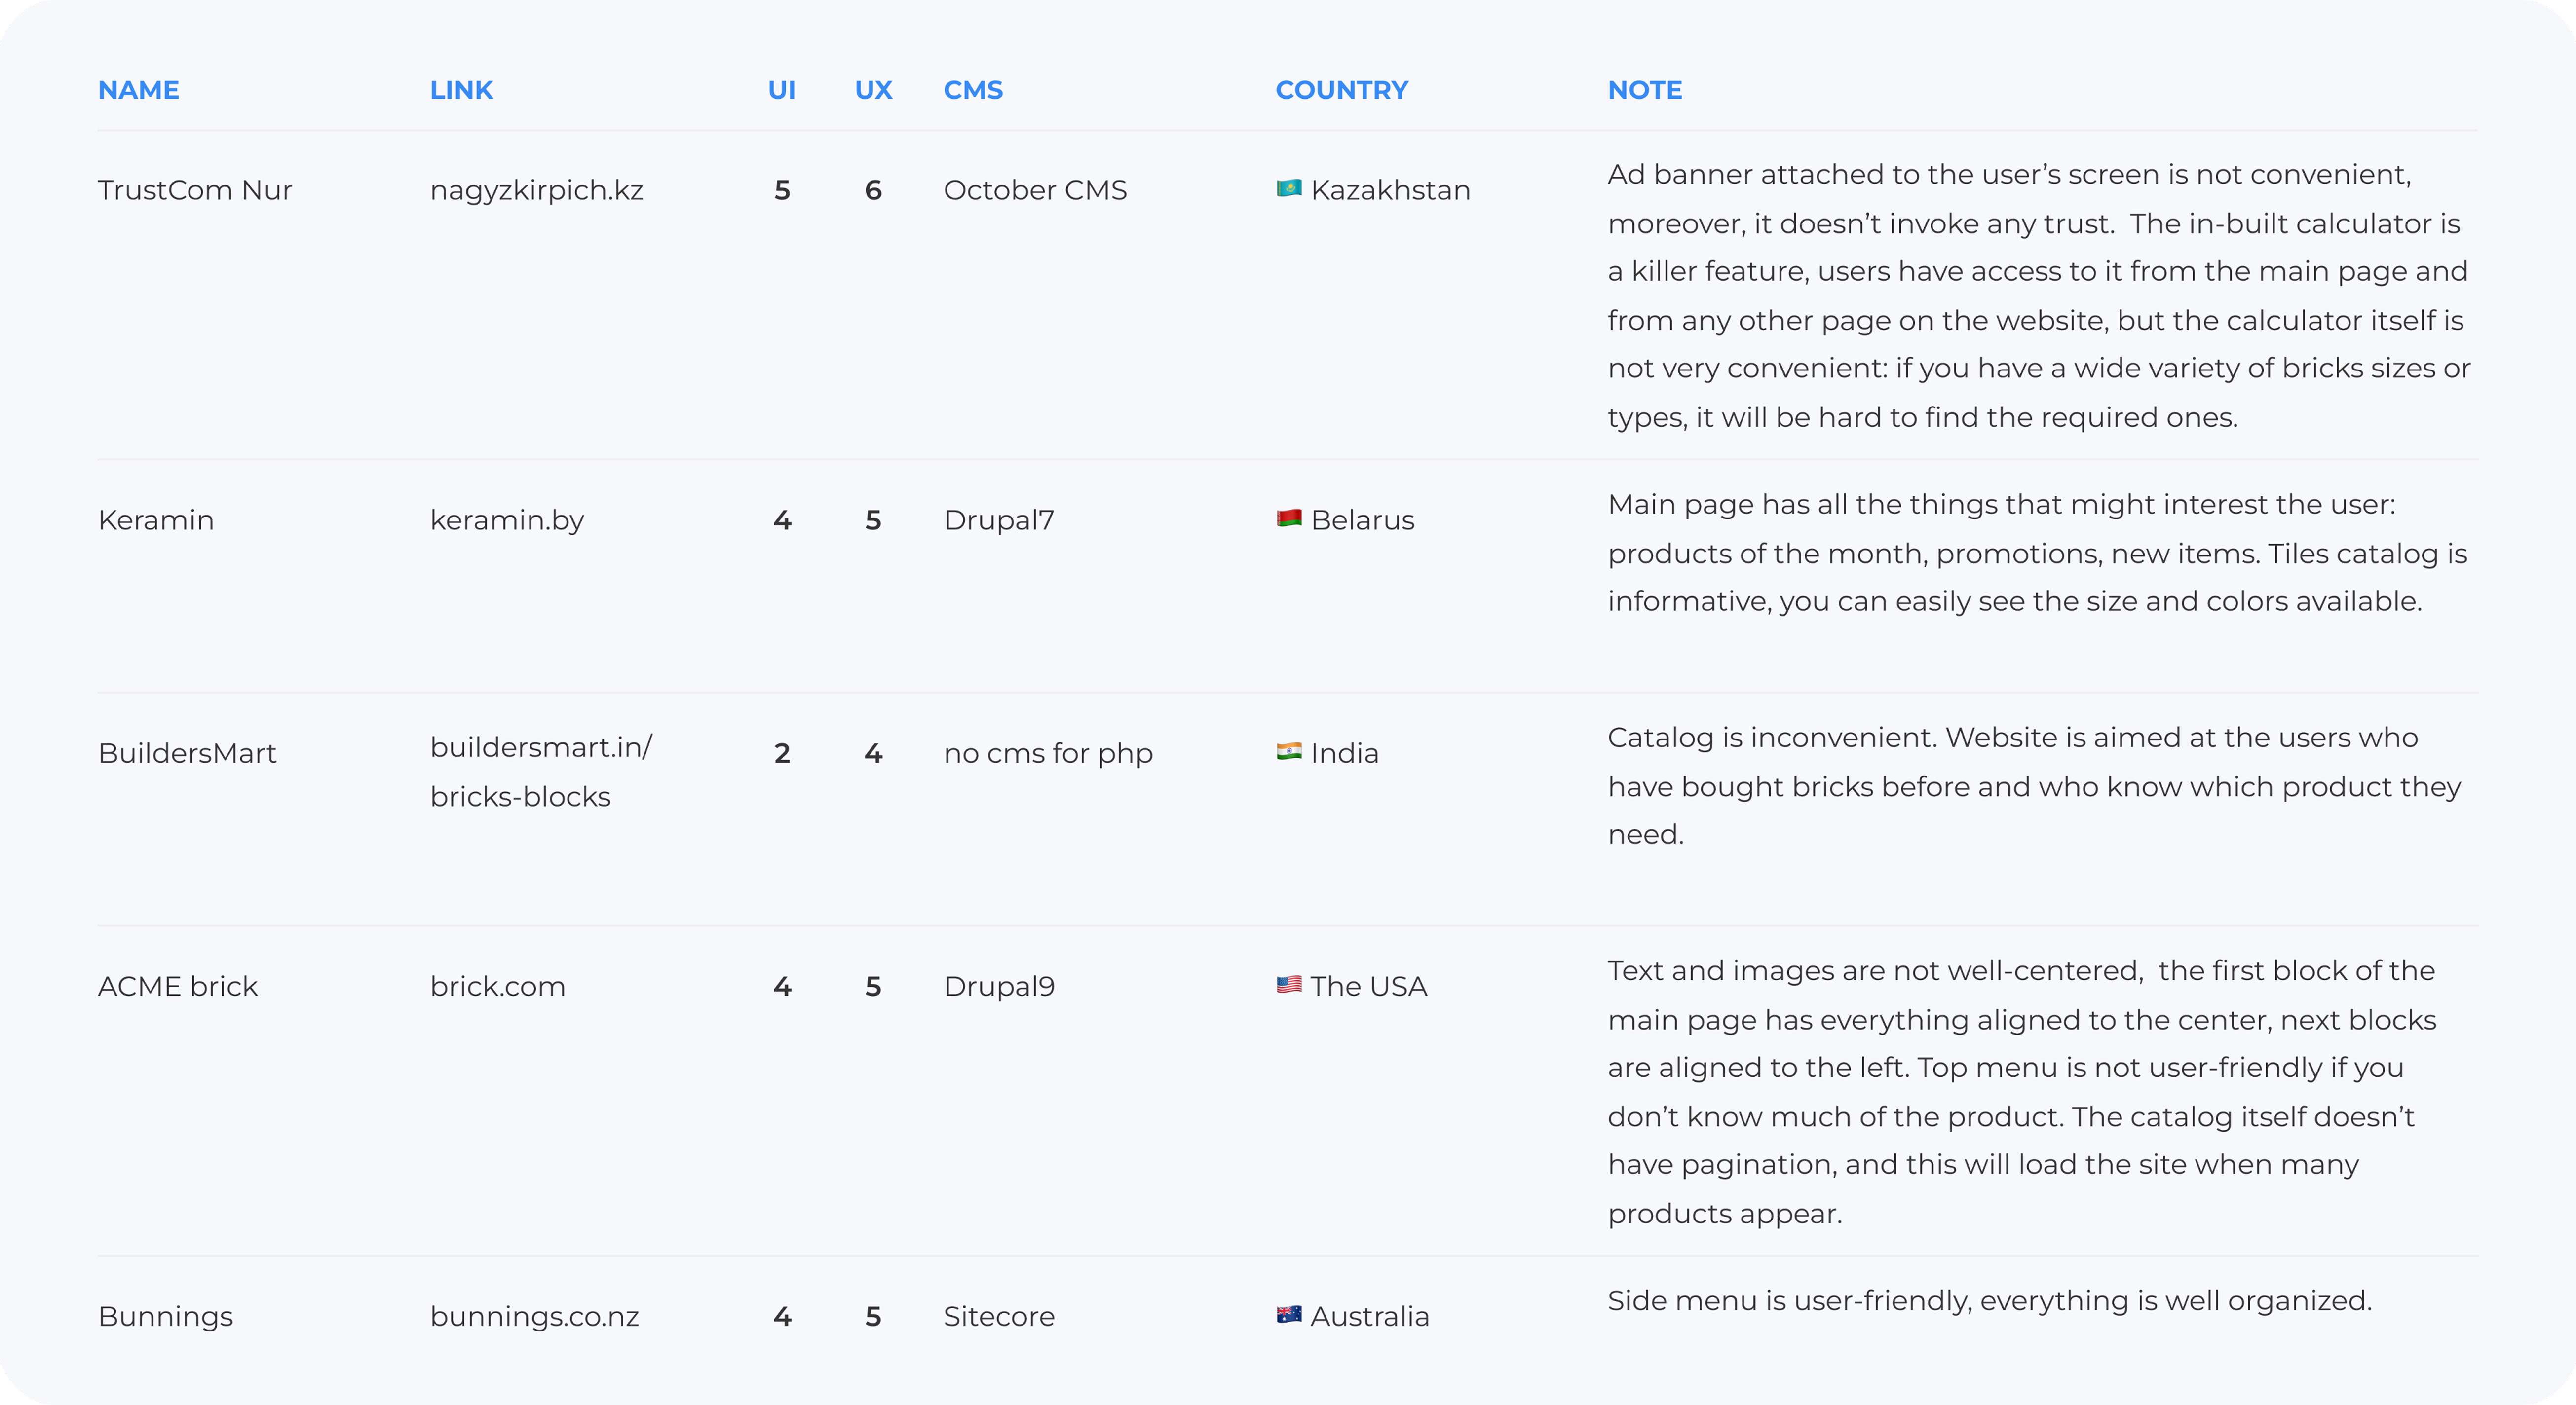Sort by the UI score header

click(x=781, y=90)
